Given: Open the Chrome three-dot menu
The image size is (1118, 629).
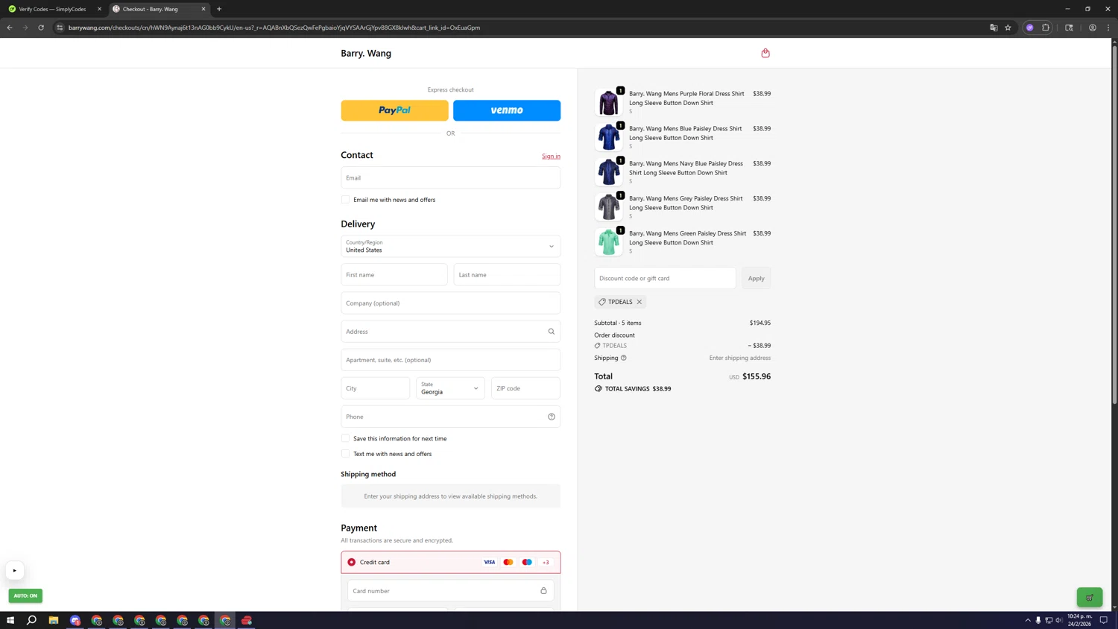Looking at the screenshot, I should tap(1108, 28).
